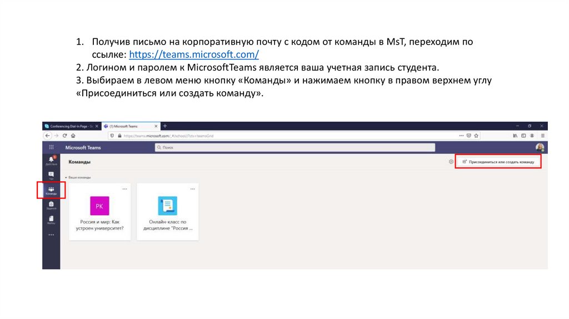The image size is (569, 319).
Task: Open browser Library icon
Action: pyautogui.click(x=515, y=136)
